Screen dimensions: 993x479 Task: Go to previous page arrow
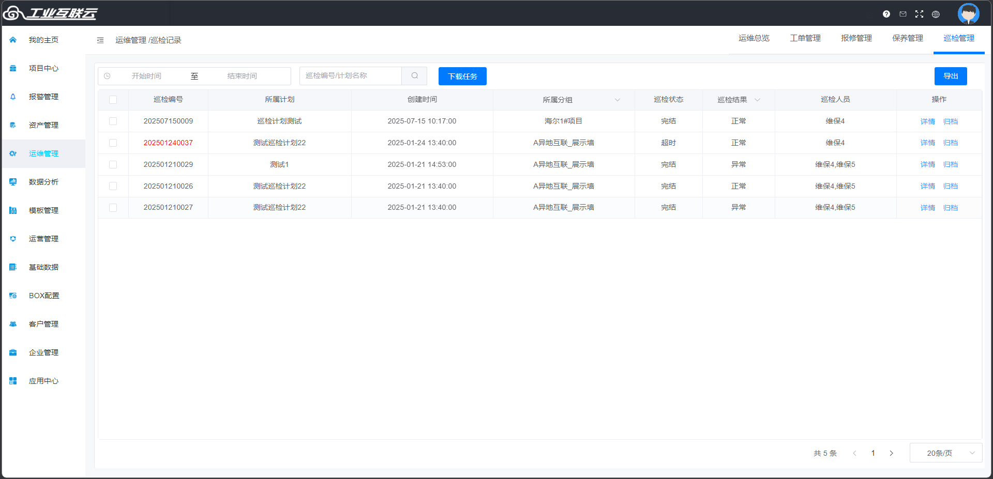pyautogui.click(x=854, y=453)
